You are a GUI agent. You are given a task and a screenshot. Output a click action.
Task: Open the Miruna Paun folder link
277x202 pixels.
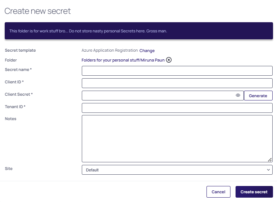123,60
